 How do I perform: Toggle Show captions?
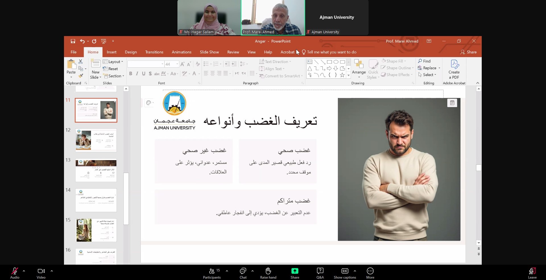point(345,273)
